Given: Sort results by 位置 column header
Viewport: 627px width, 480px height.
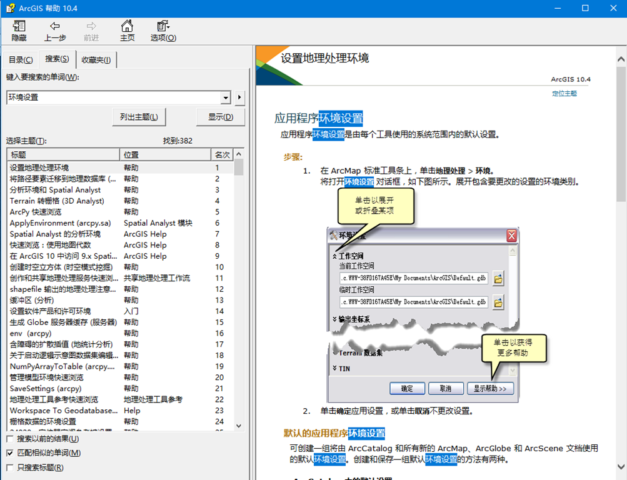Looking at the screenshot, I should (165, 154).
